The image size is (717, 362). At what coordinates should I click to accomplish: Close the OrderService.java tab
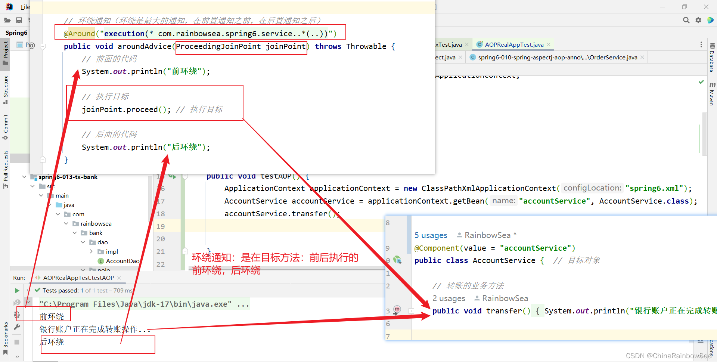point(642,57)
